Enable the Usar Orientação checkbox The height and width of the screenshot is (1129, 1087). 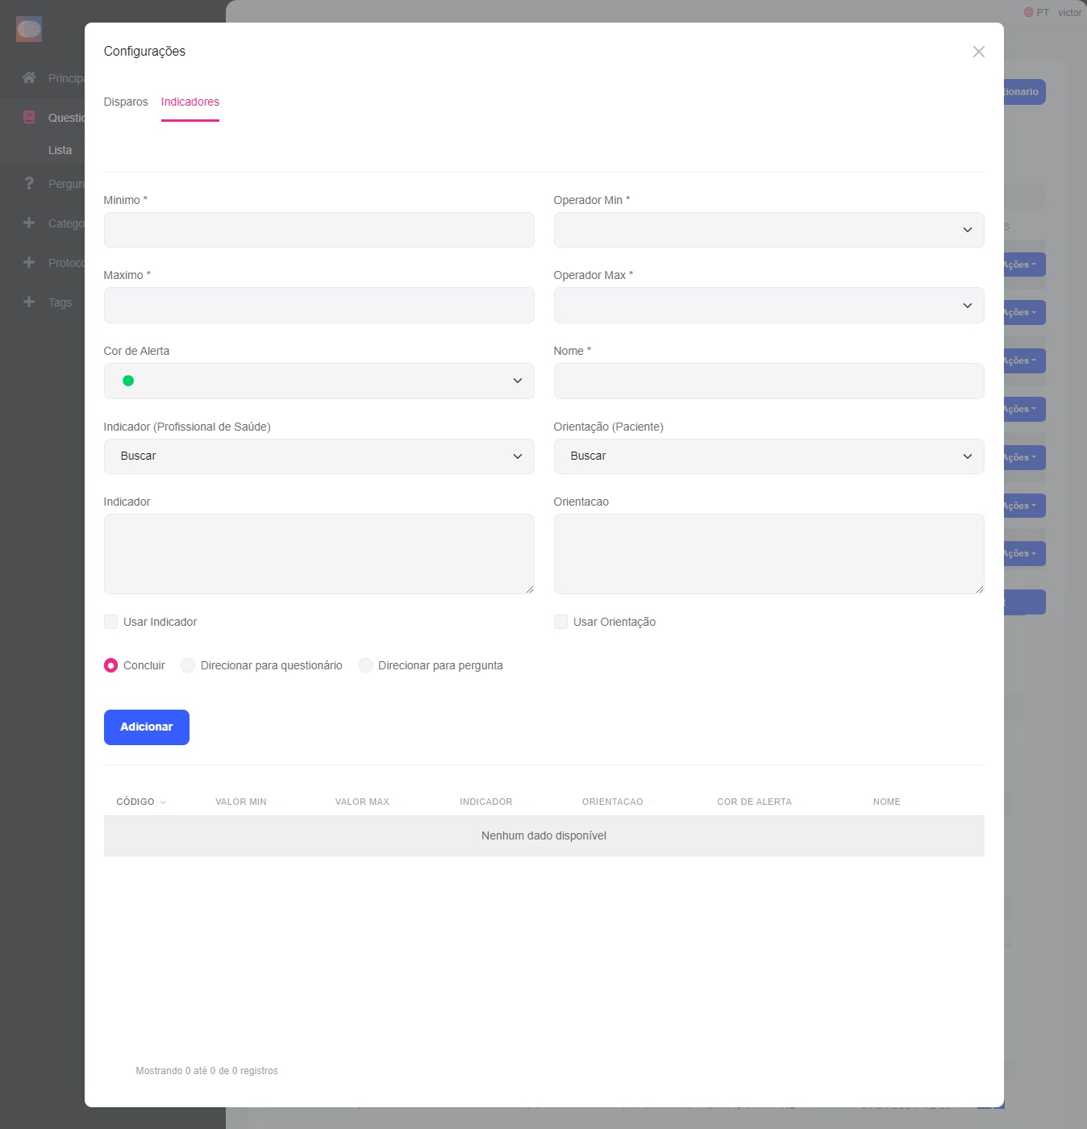(x=560, y=622)
